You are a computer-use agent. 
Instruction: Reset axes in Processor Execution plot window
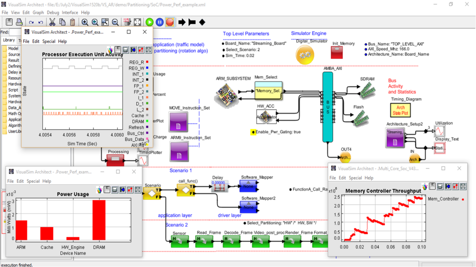[x=133, y=50]
